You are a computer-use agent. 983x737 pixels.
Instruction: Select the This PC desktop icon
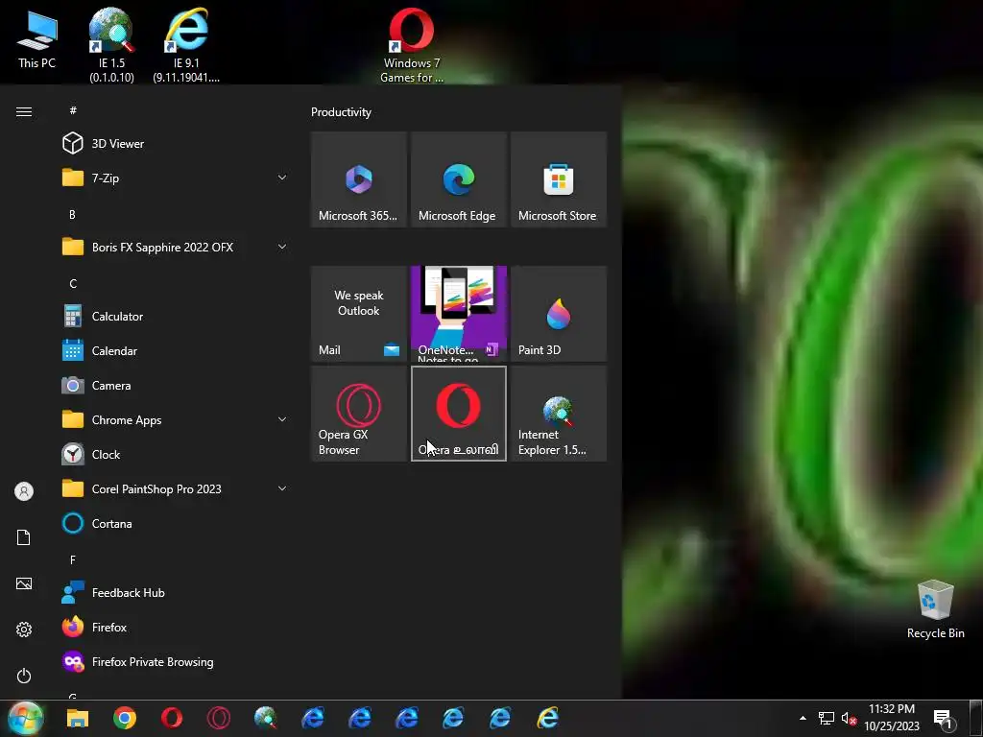[37, 40]
